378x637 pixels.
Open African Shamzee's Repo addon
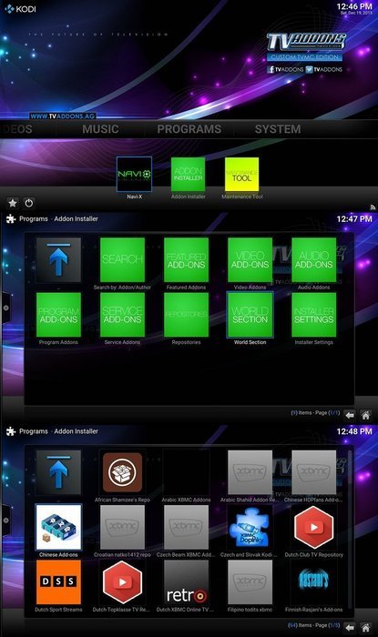tap(122, 472)
